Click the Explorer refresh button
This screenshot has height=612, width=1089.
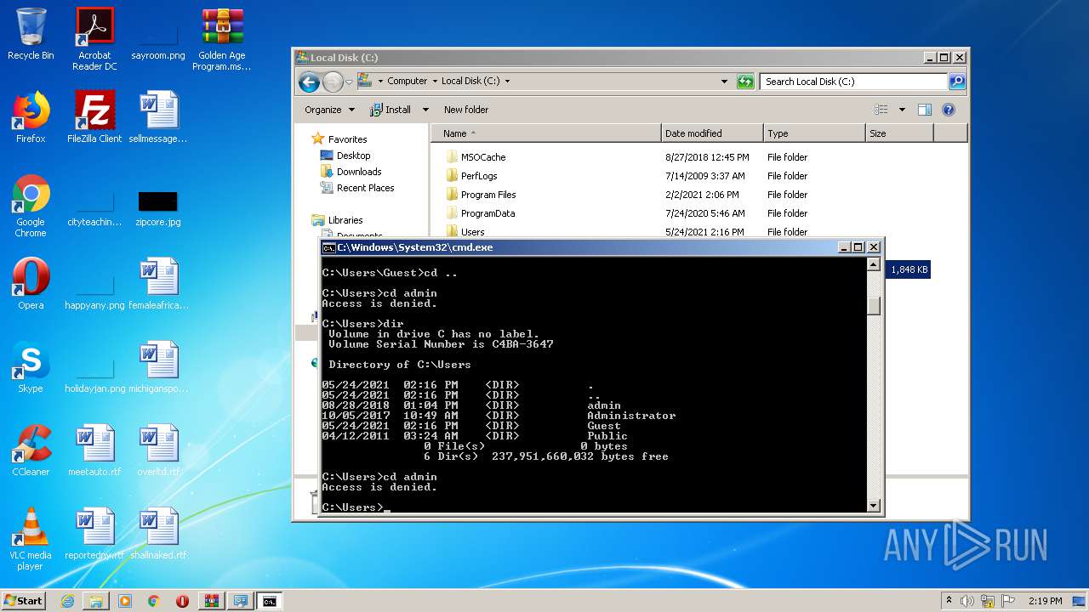pyautogui.click(x=745, y=82)
